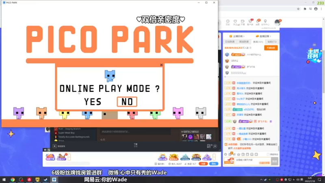Open the 直播回看 link

(x=263, y=36)
